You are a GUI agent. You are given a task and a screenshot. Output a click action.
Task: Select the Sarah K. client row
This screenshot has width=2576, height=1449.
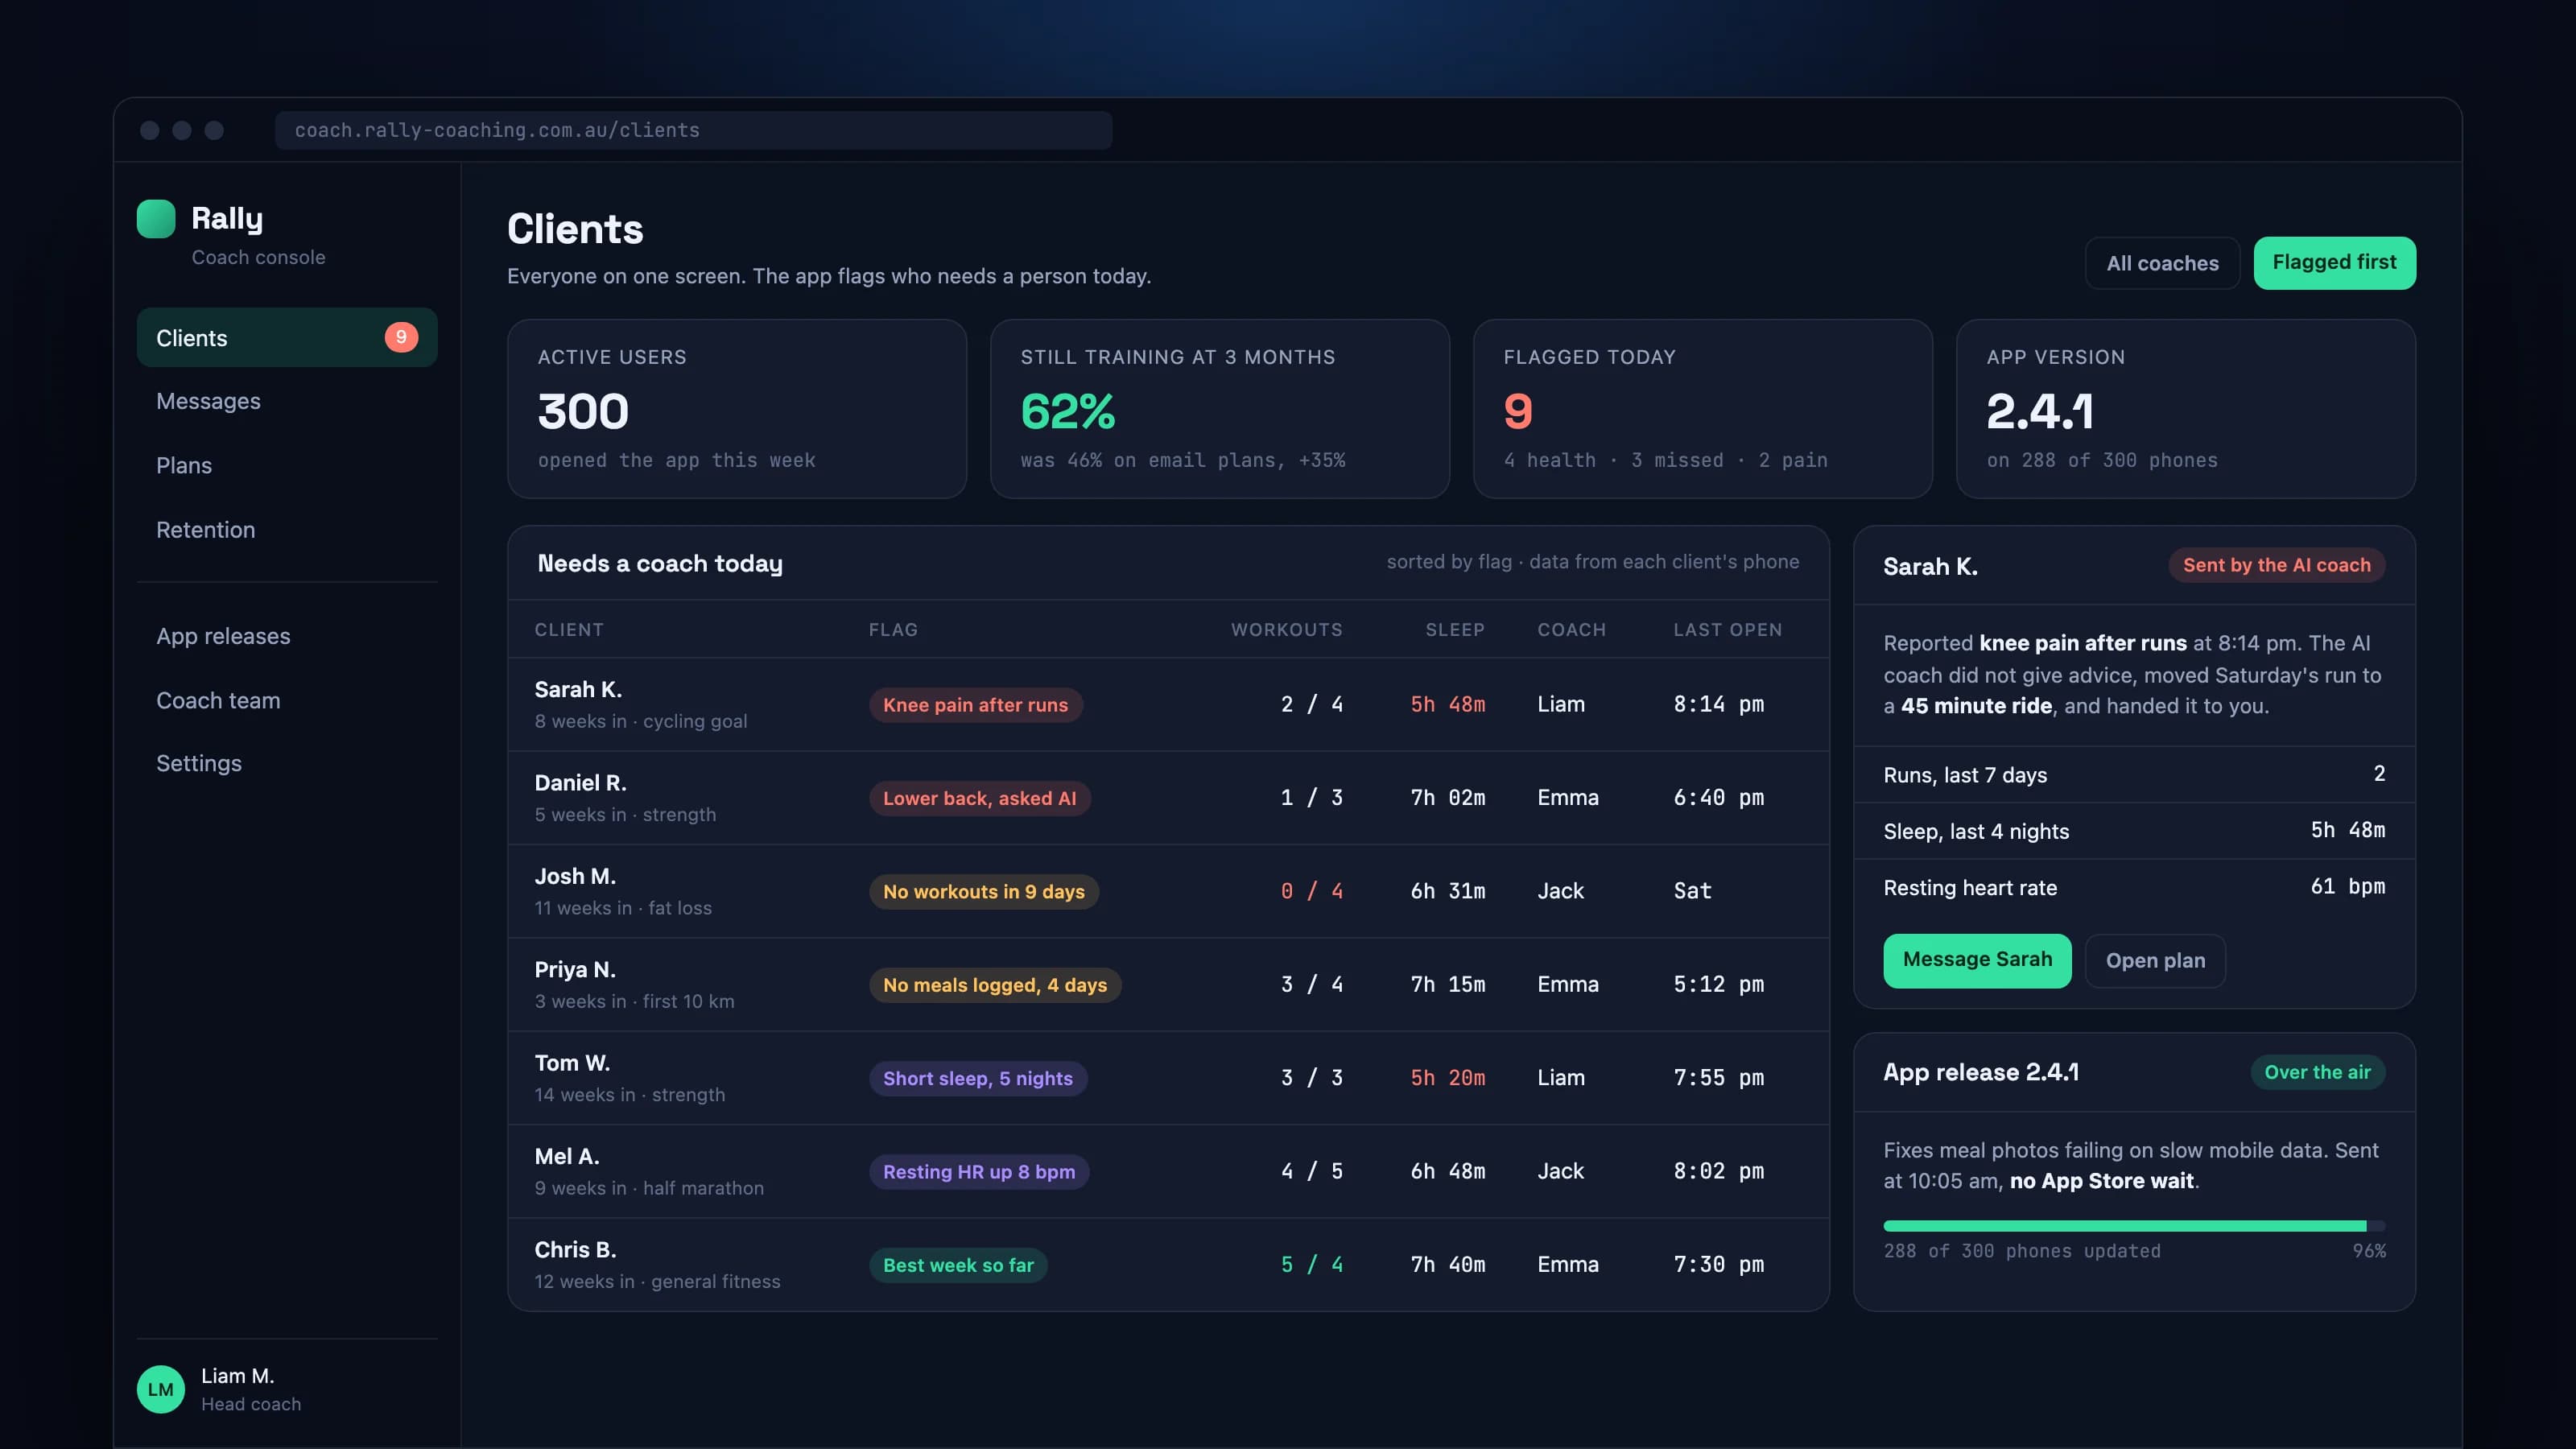click(x=1168, y=704)
